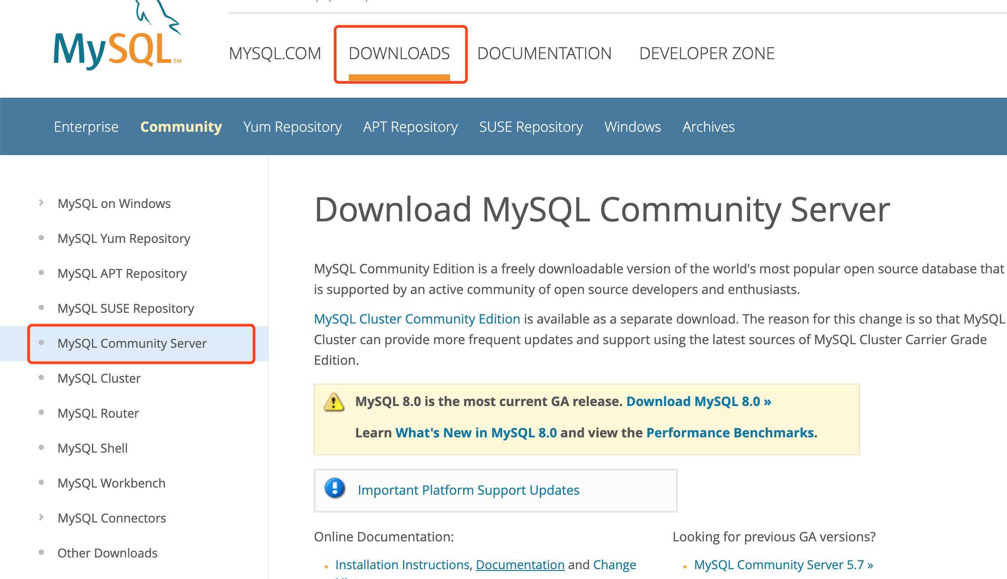Open the DEVELOPER ZONE tab

point(707,54)
